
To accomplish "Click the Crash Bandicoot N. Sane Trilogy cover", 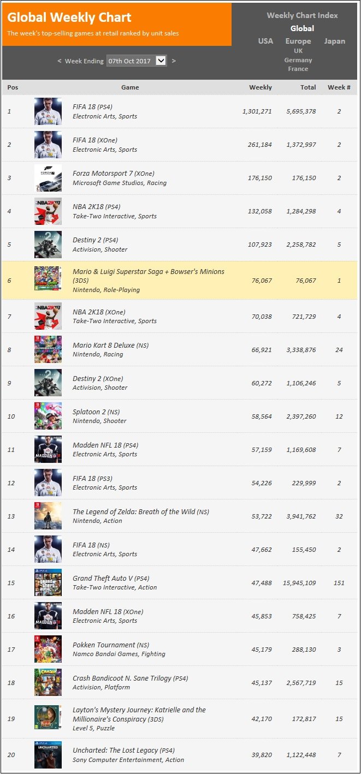I will tap(48, 682).
